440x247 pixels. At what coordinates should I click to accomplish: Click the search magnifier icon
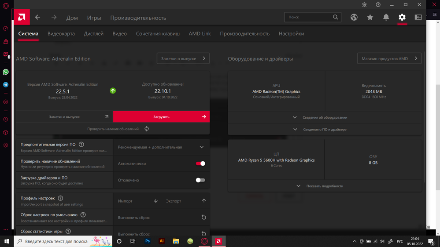pos(336,17)
